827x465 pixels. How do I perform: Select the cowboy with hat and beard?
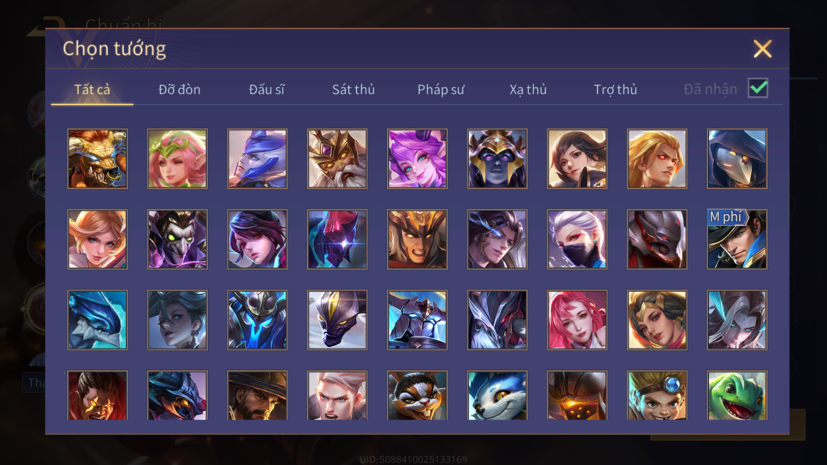(x=257, y=395)
